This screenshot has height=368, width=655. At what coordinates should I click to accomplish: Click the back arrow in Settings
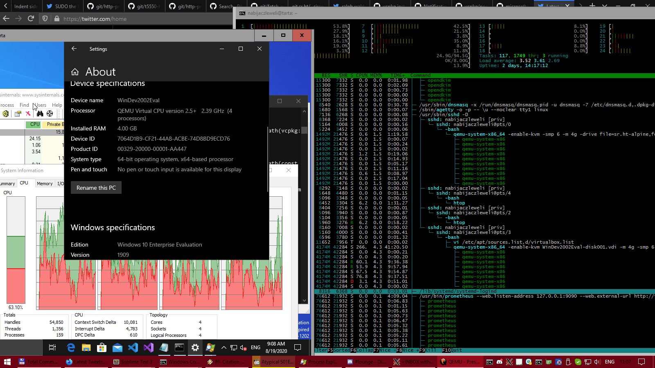(x=74, y=49)
